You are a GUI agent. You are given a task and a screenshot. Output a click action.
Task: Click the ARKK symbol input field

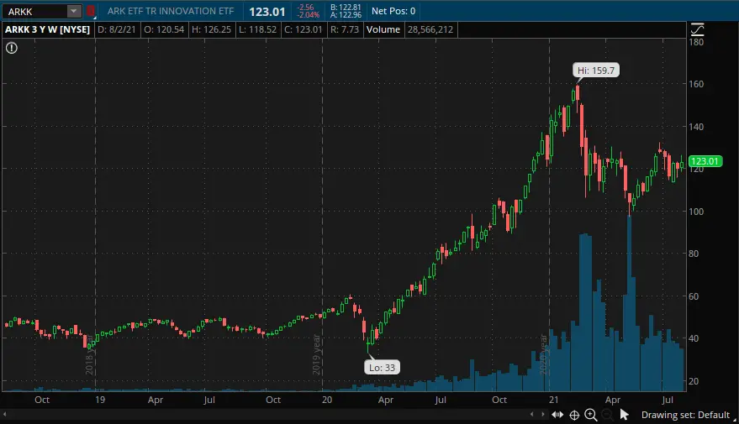[34, 11]
